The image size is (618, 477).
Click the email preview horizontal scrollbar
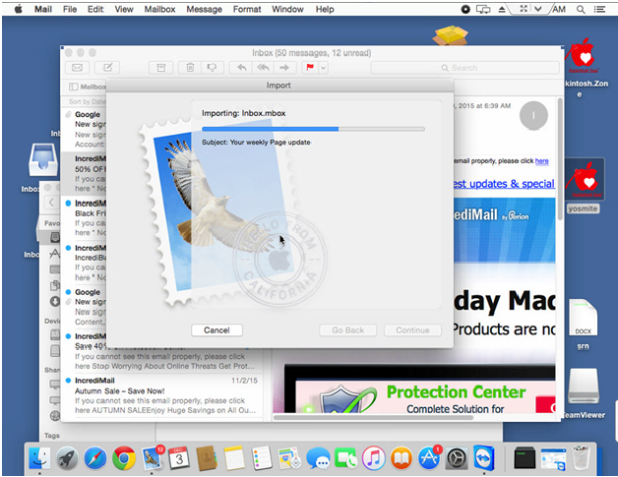tap(374, 417)
